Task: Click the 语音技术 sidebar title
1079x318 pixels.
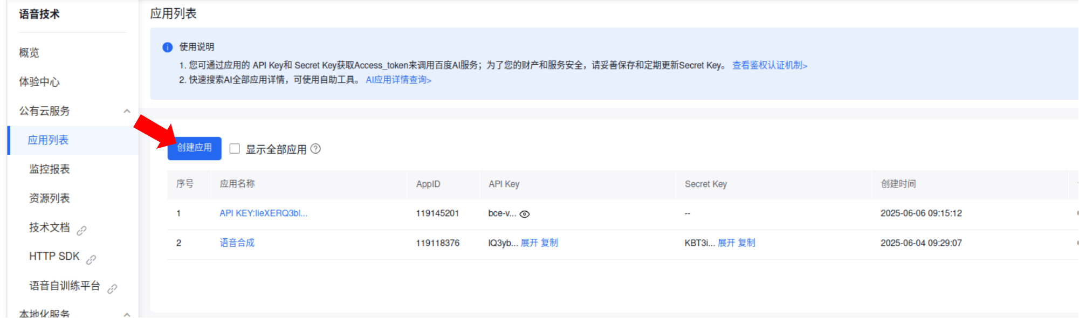Action: click(39, 15)
